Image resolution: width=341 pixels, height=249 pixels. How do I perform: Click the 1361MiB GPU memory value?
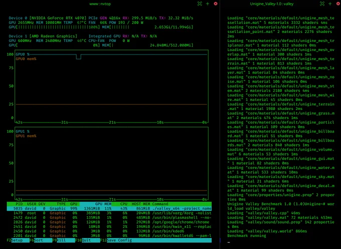92,208
